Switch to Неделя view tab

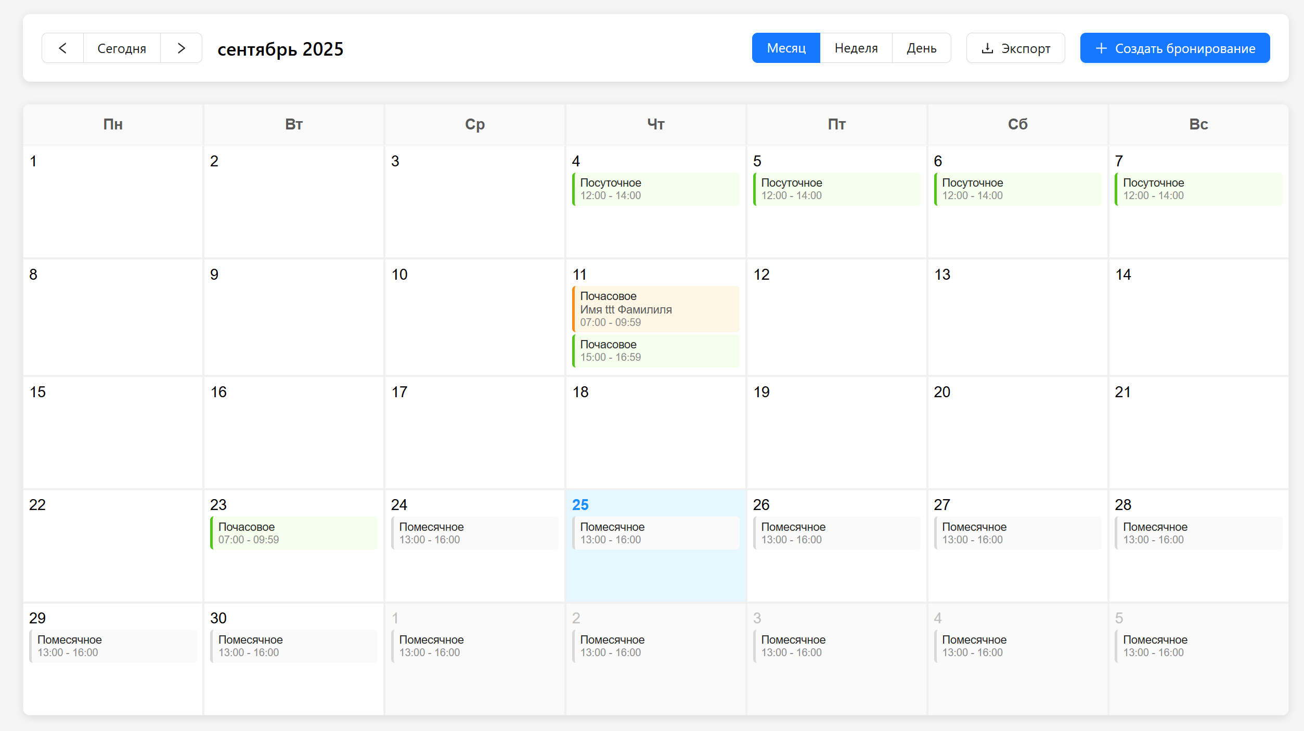pyautogui.click(x=856, y=48)
